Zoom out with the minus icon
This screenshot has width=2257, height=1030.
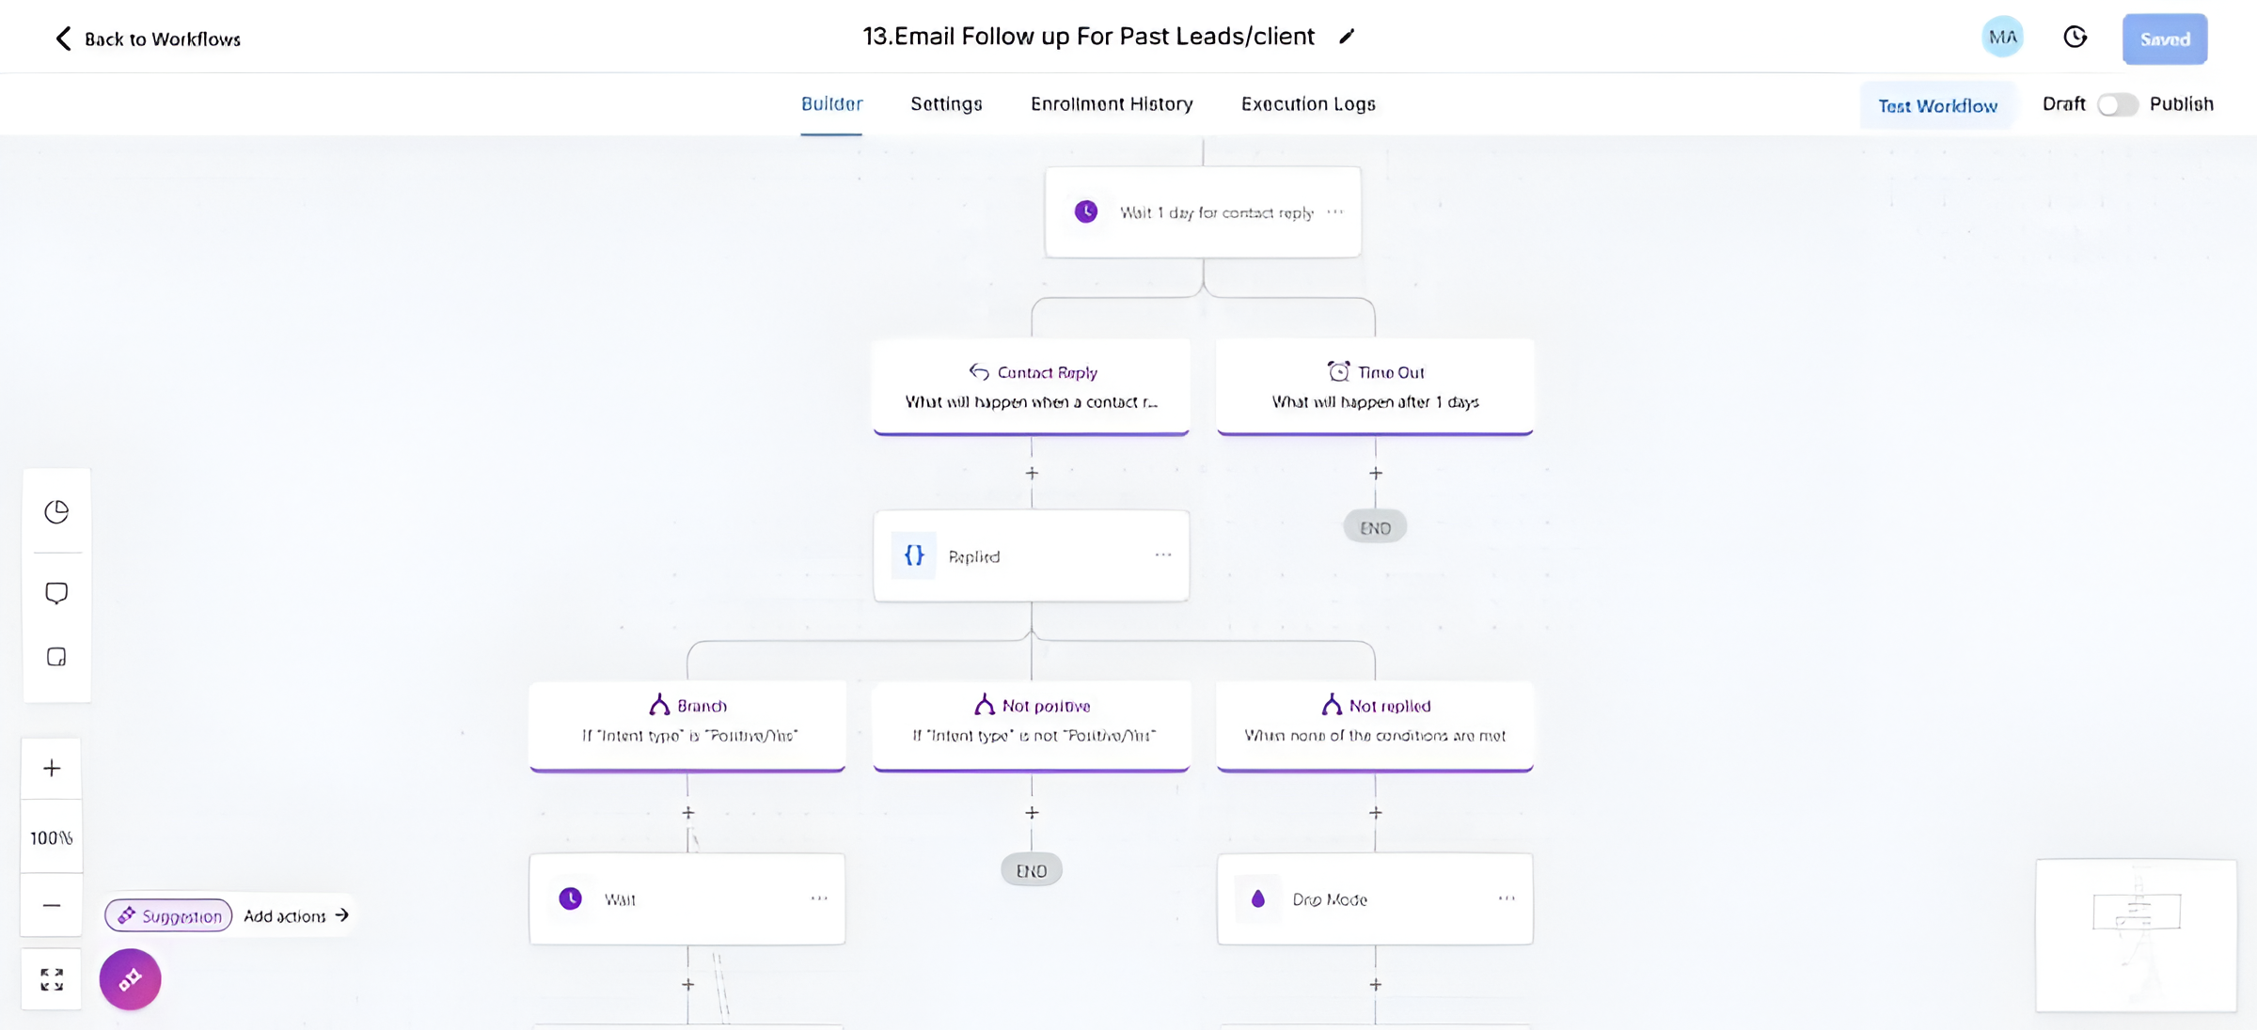(52, 905)
